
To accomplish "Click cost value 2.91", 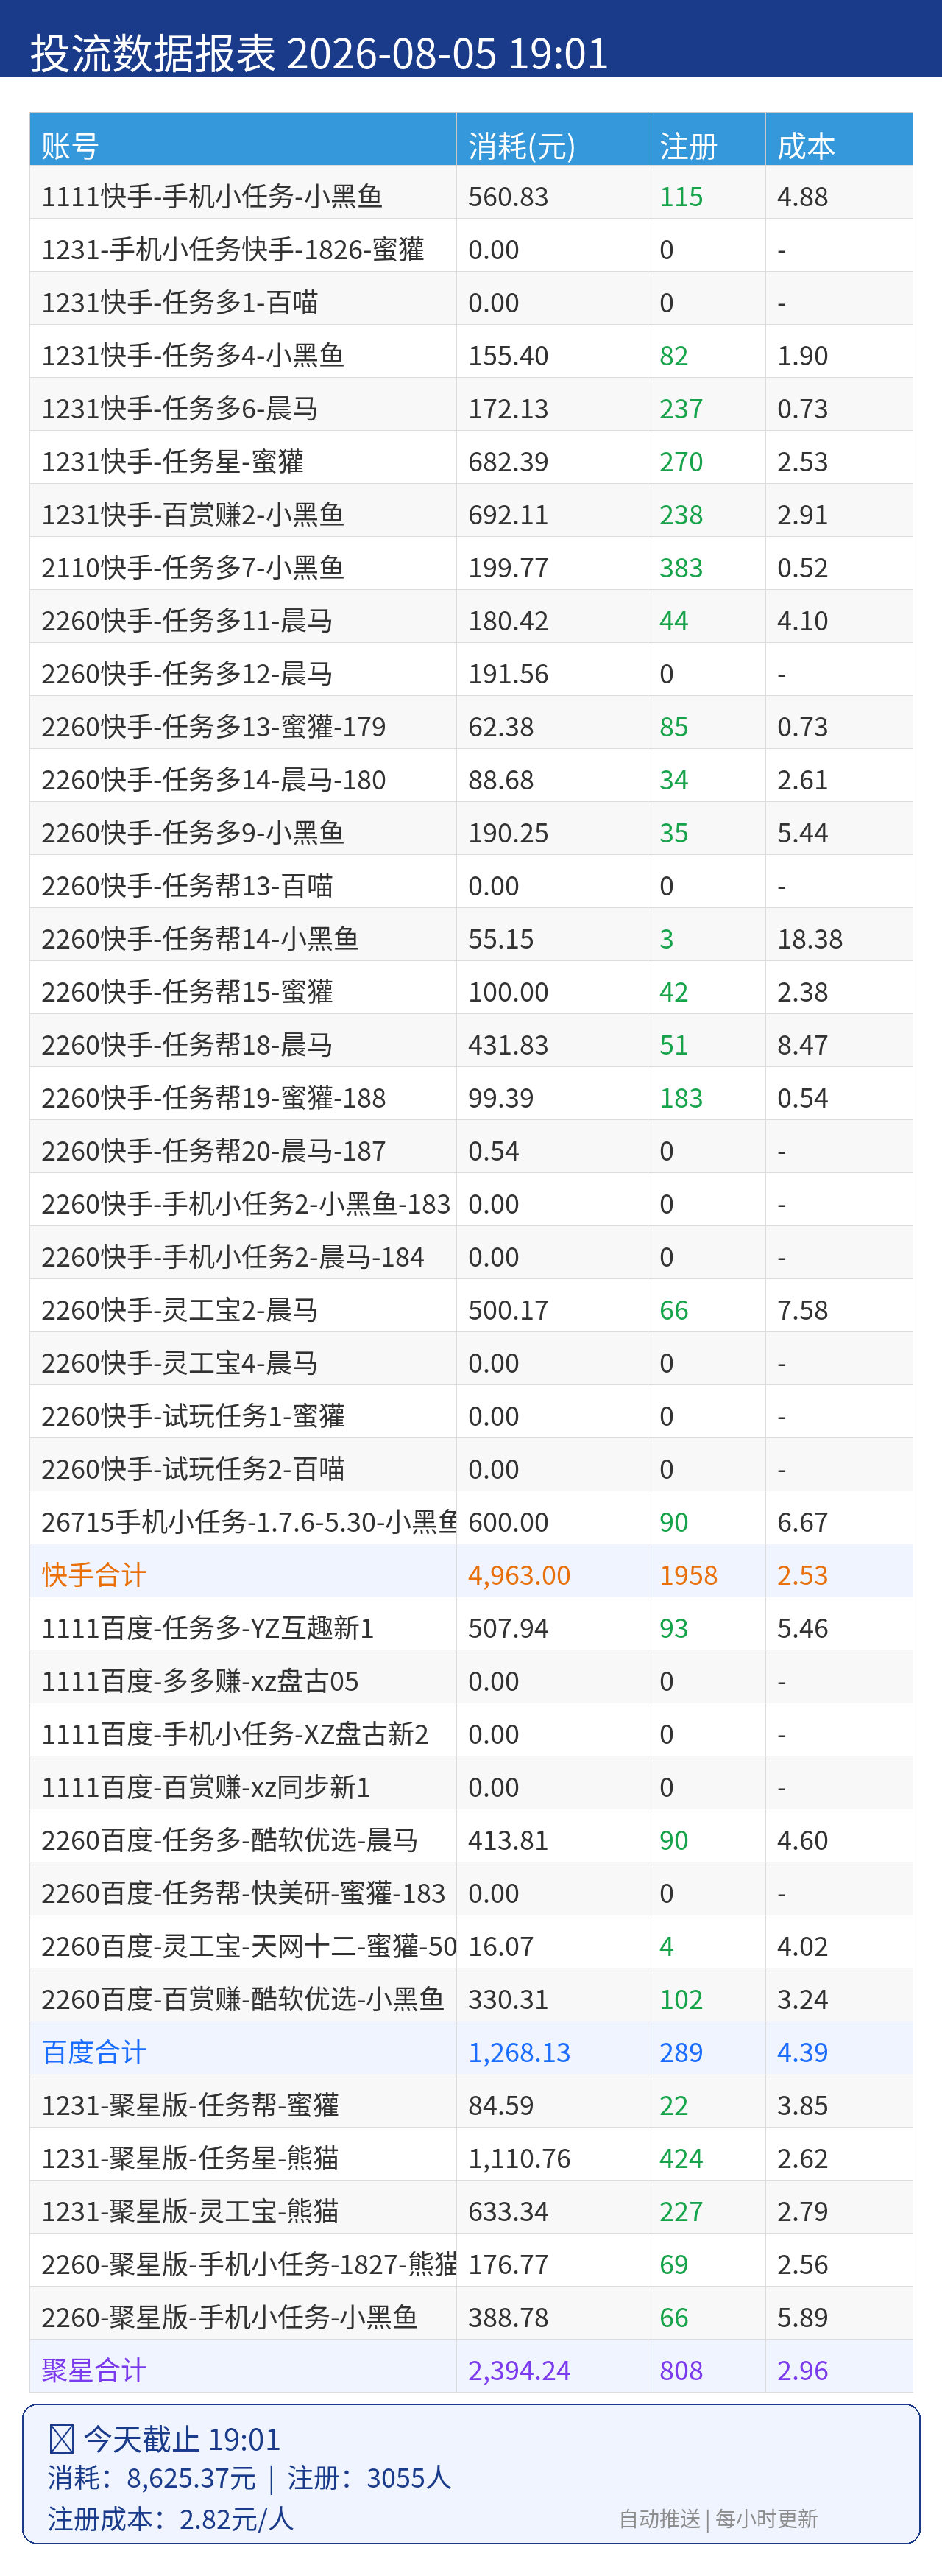I will tap(803, 515).
